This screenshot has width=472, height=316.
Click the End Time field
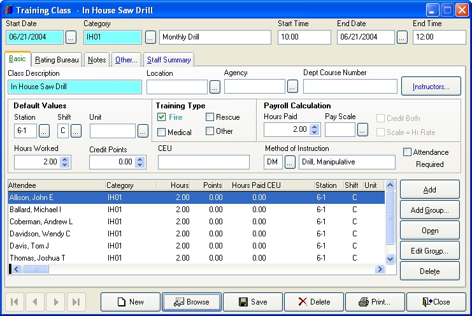(x=439, y=38)
